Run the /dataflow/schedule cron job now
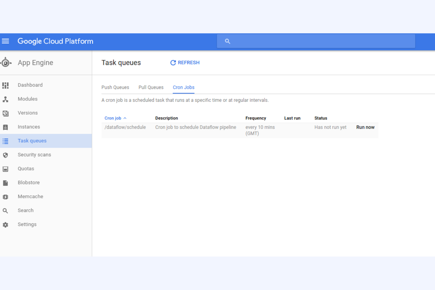This screenshot has width=435, height=290. coord(365,127)
